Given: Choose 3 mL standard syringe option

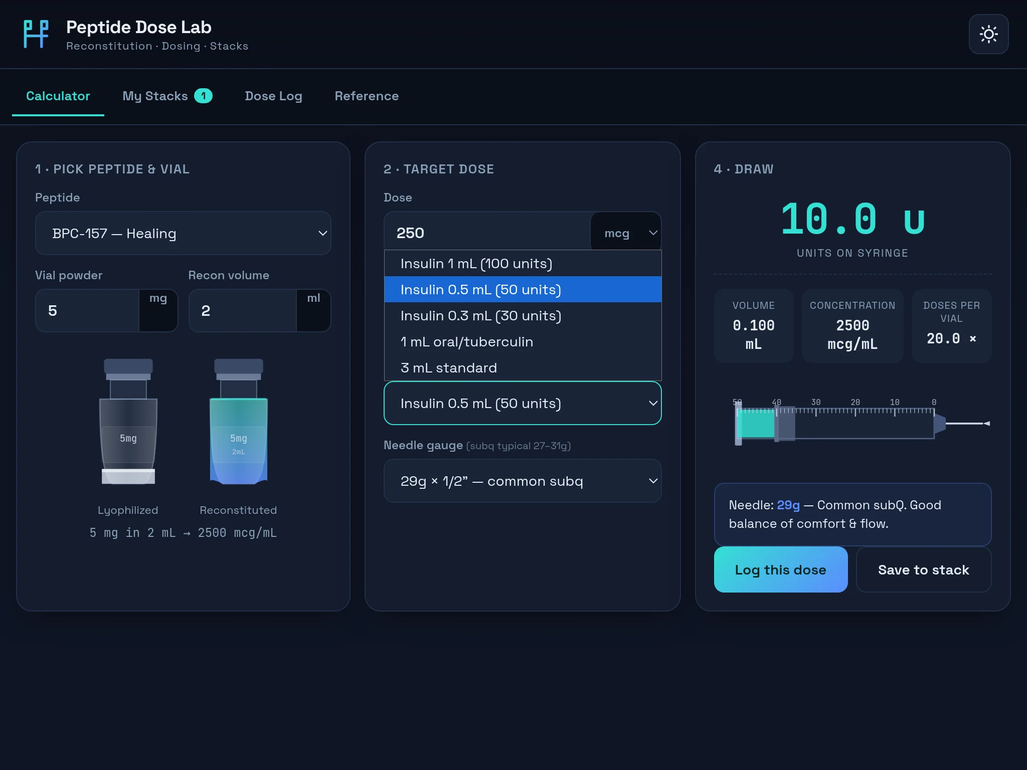Looking at the screenshot, I should click(x=523, y=367).
